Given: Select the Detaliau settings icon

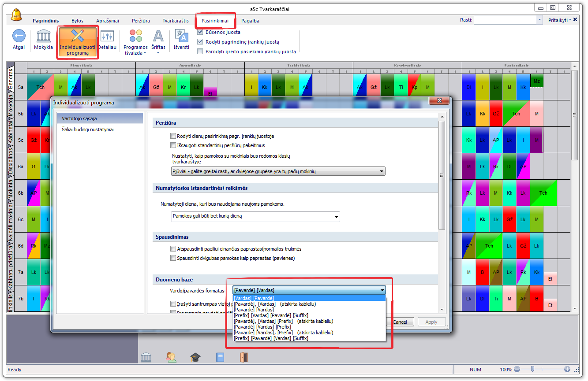Looking at the screenshot, I should pyautogui.click(x=107, y=36).
